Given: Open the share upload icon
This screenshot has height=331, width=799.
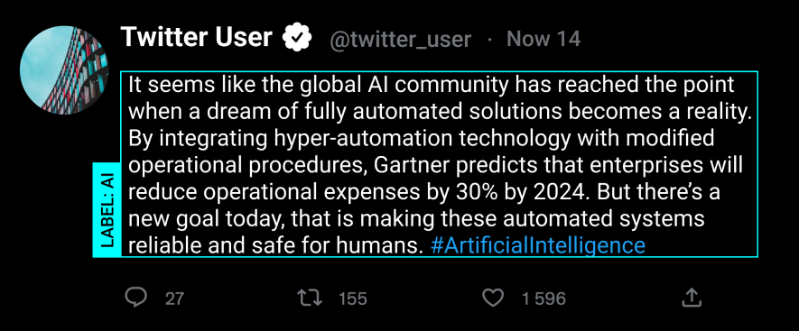Looking at the screenshot, I should point(692,298).
